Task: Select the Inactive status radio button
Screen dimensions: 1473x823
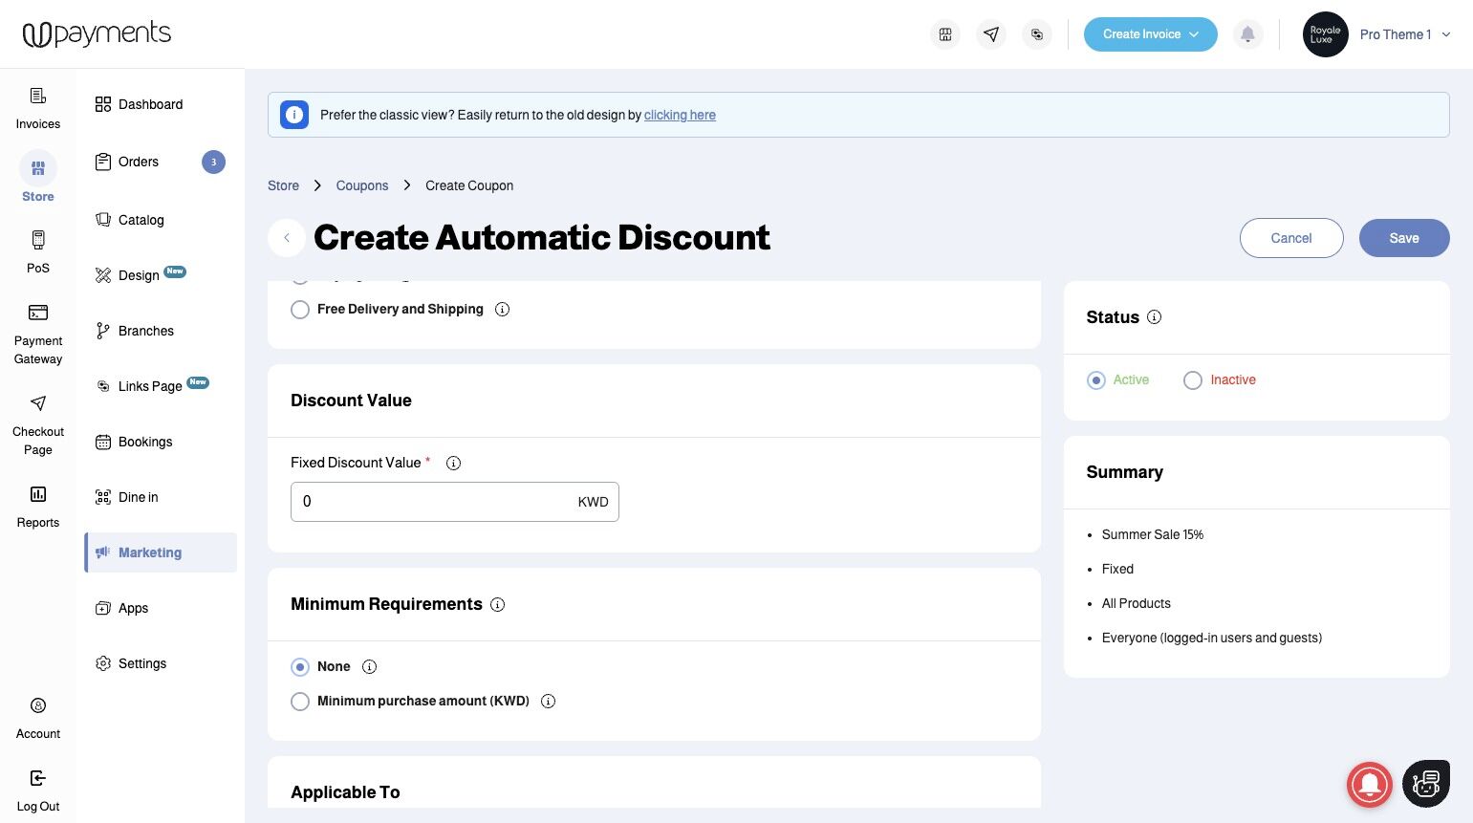Action: [1193, 380]
